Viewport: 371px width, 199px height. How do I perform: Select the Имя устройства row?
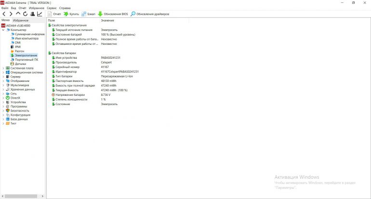pyautogui.click(x=86, y=58)
